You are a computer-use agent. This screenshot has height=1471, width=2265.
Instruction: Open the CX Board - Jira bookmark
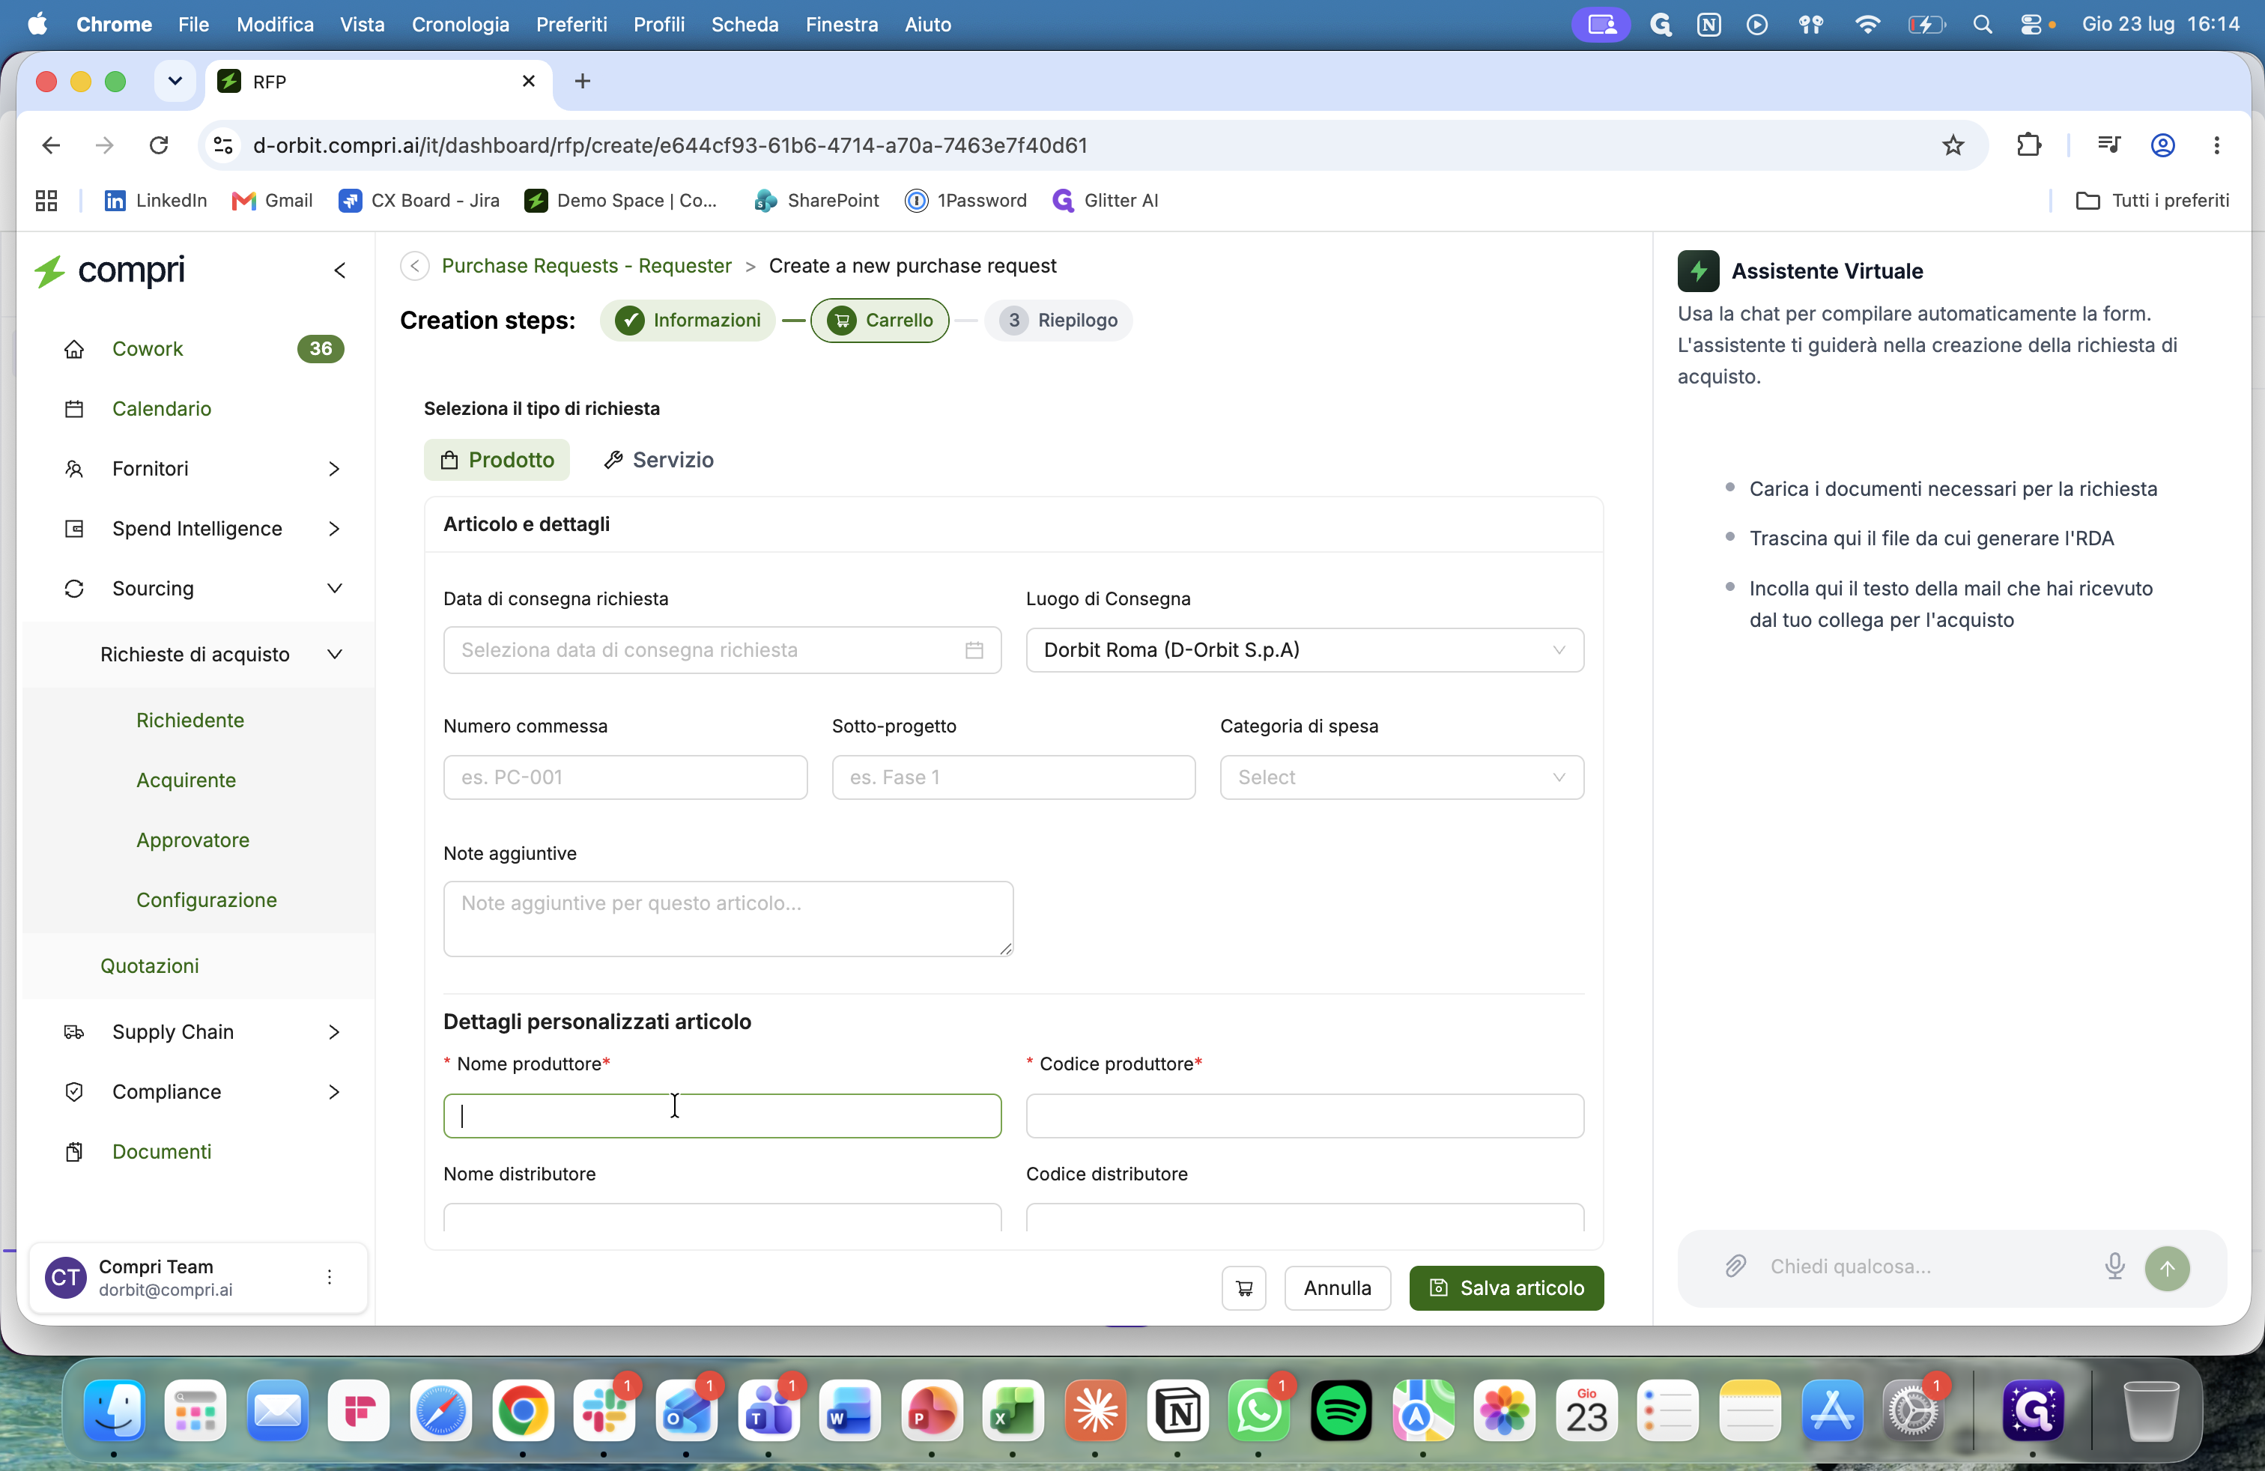coord(419,201)
